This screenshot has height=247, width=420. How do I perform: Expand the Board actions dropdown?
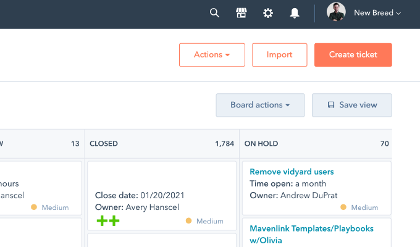pyautogui.click(x=260, y=105)
